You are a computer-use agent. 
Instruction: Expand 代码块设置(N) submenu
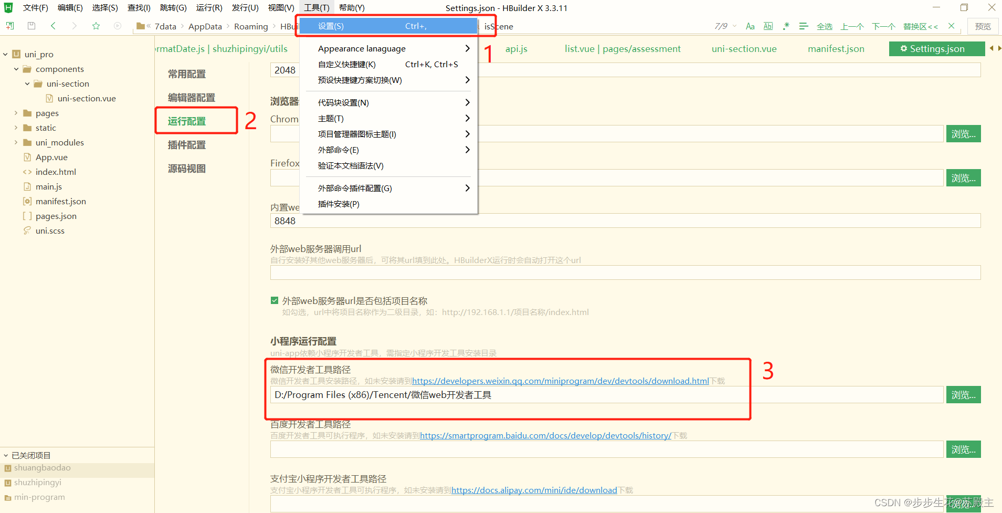click(x=388, y=102)
